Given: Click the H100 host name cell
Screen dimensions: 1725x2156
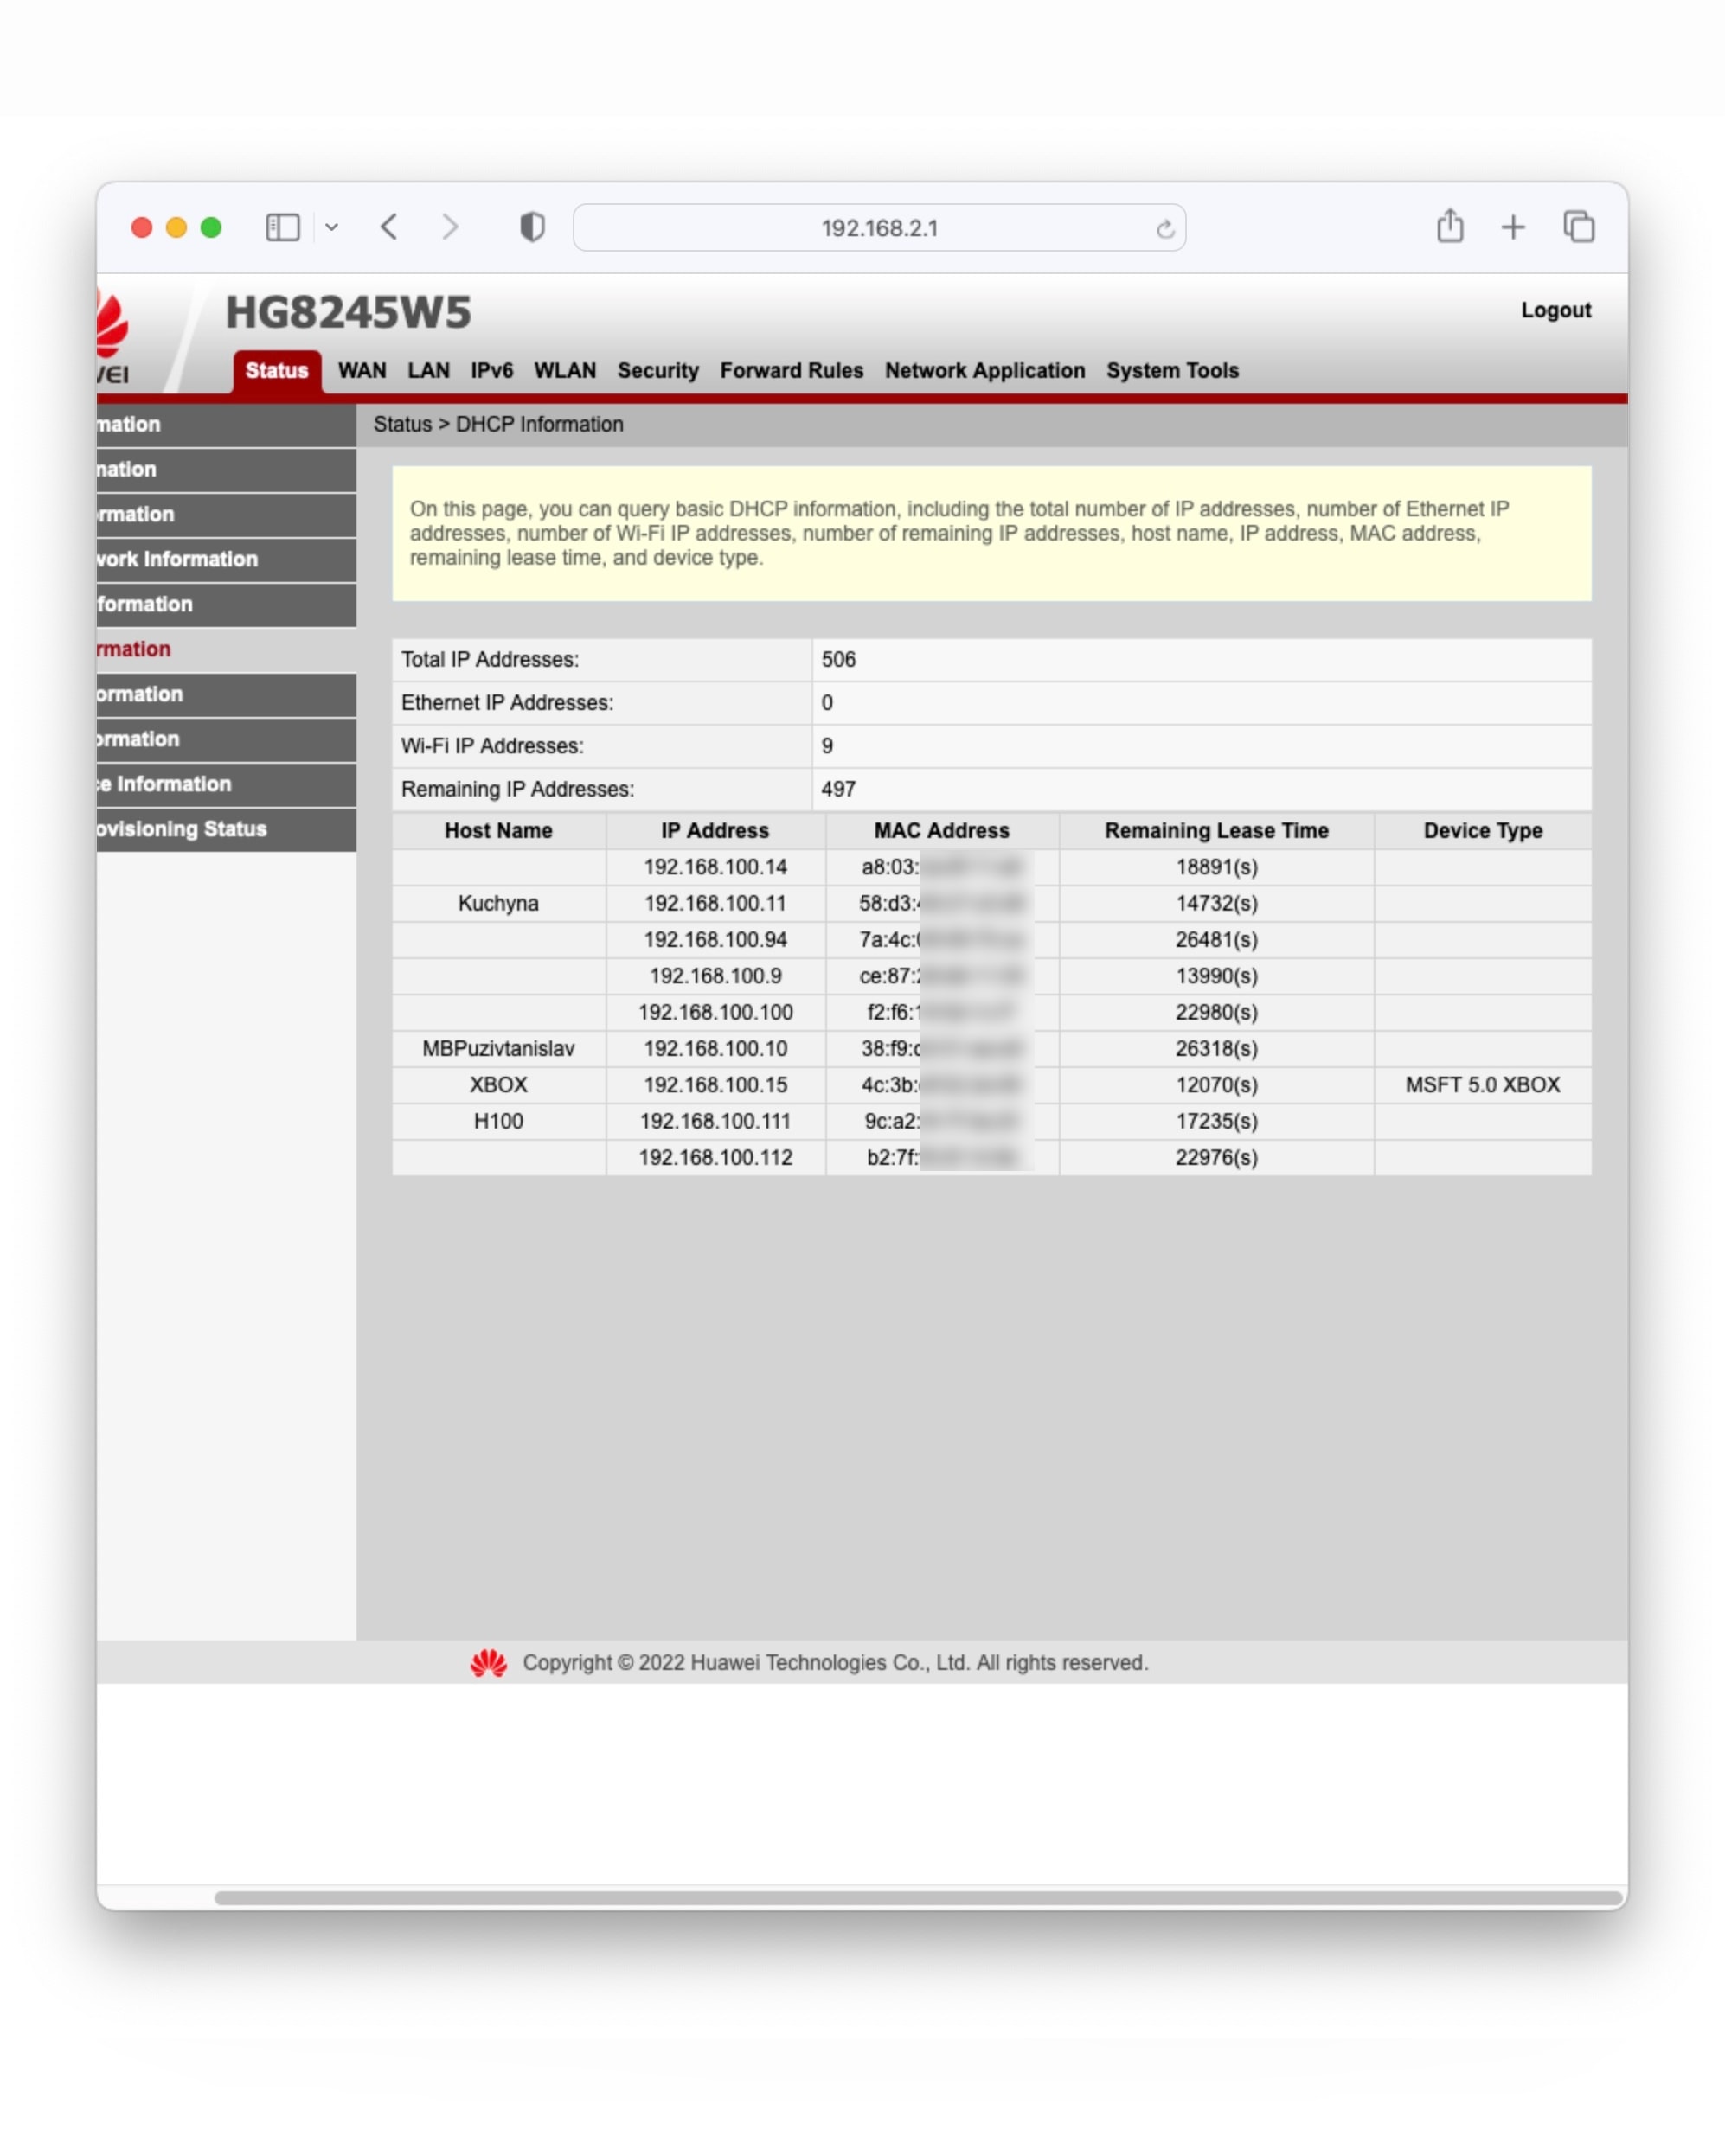Looking at the screenshot, I should coord(498,1121).
